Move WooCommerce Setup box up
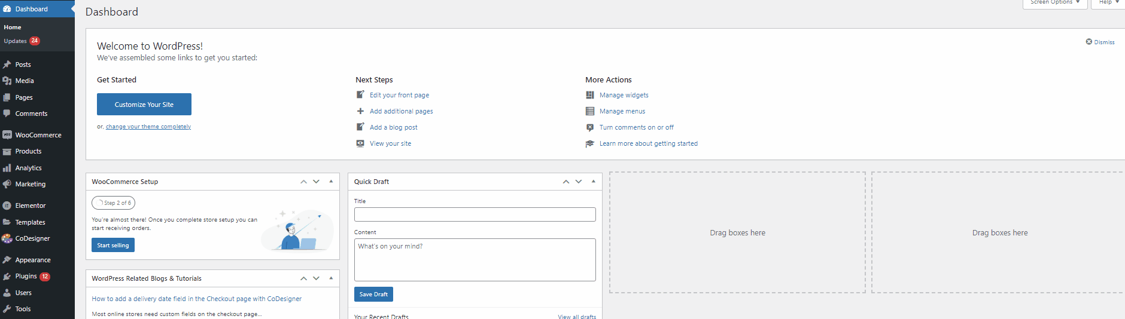Image resolution: width=1125 pixels, height=319 pixels. [303, 182]
